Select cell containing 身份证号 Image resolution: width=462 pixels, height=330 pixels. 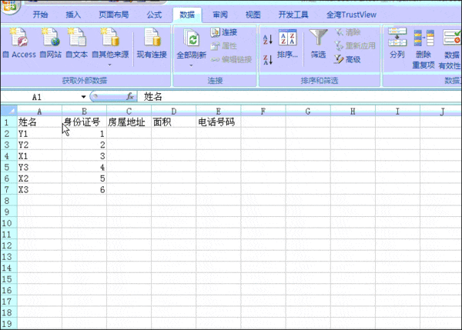pyautogui.click(x=84, y=122)
